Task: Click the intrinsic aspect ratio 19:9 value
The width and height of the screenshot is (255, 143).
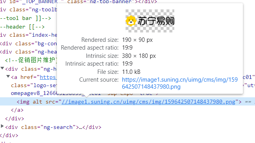Action: 127,64
